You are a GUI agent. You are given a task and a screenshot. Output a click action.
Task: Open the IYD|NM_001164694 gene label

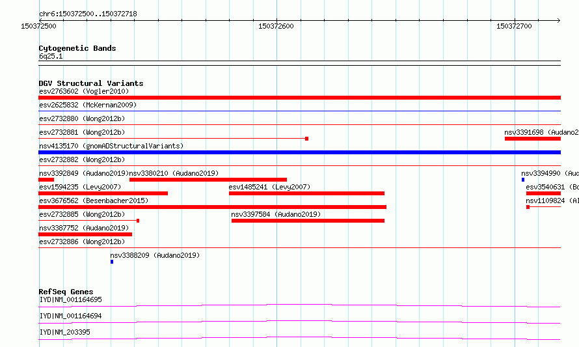[x=70, y=316]
